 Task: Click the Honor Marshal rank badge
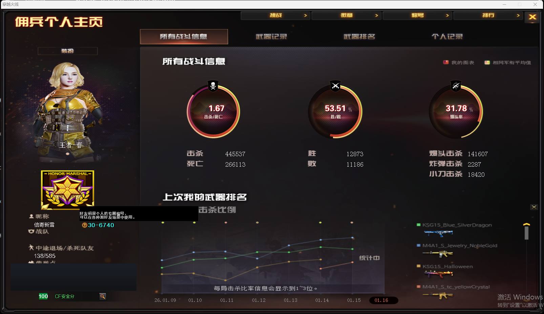[x=67, y=190]
